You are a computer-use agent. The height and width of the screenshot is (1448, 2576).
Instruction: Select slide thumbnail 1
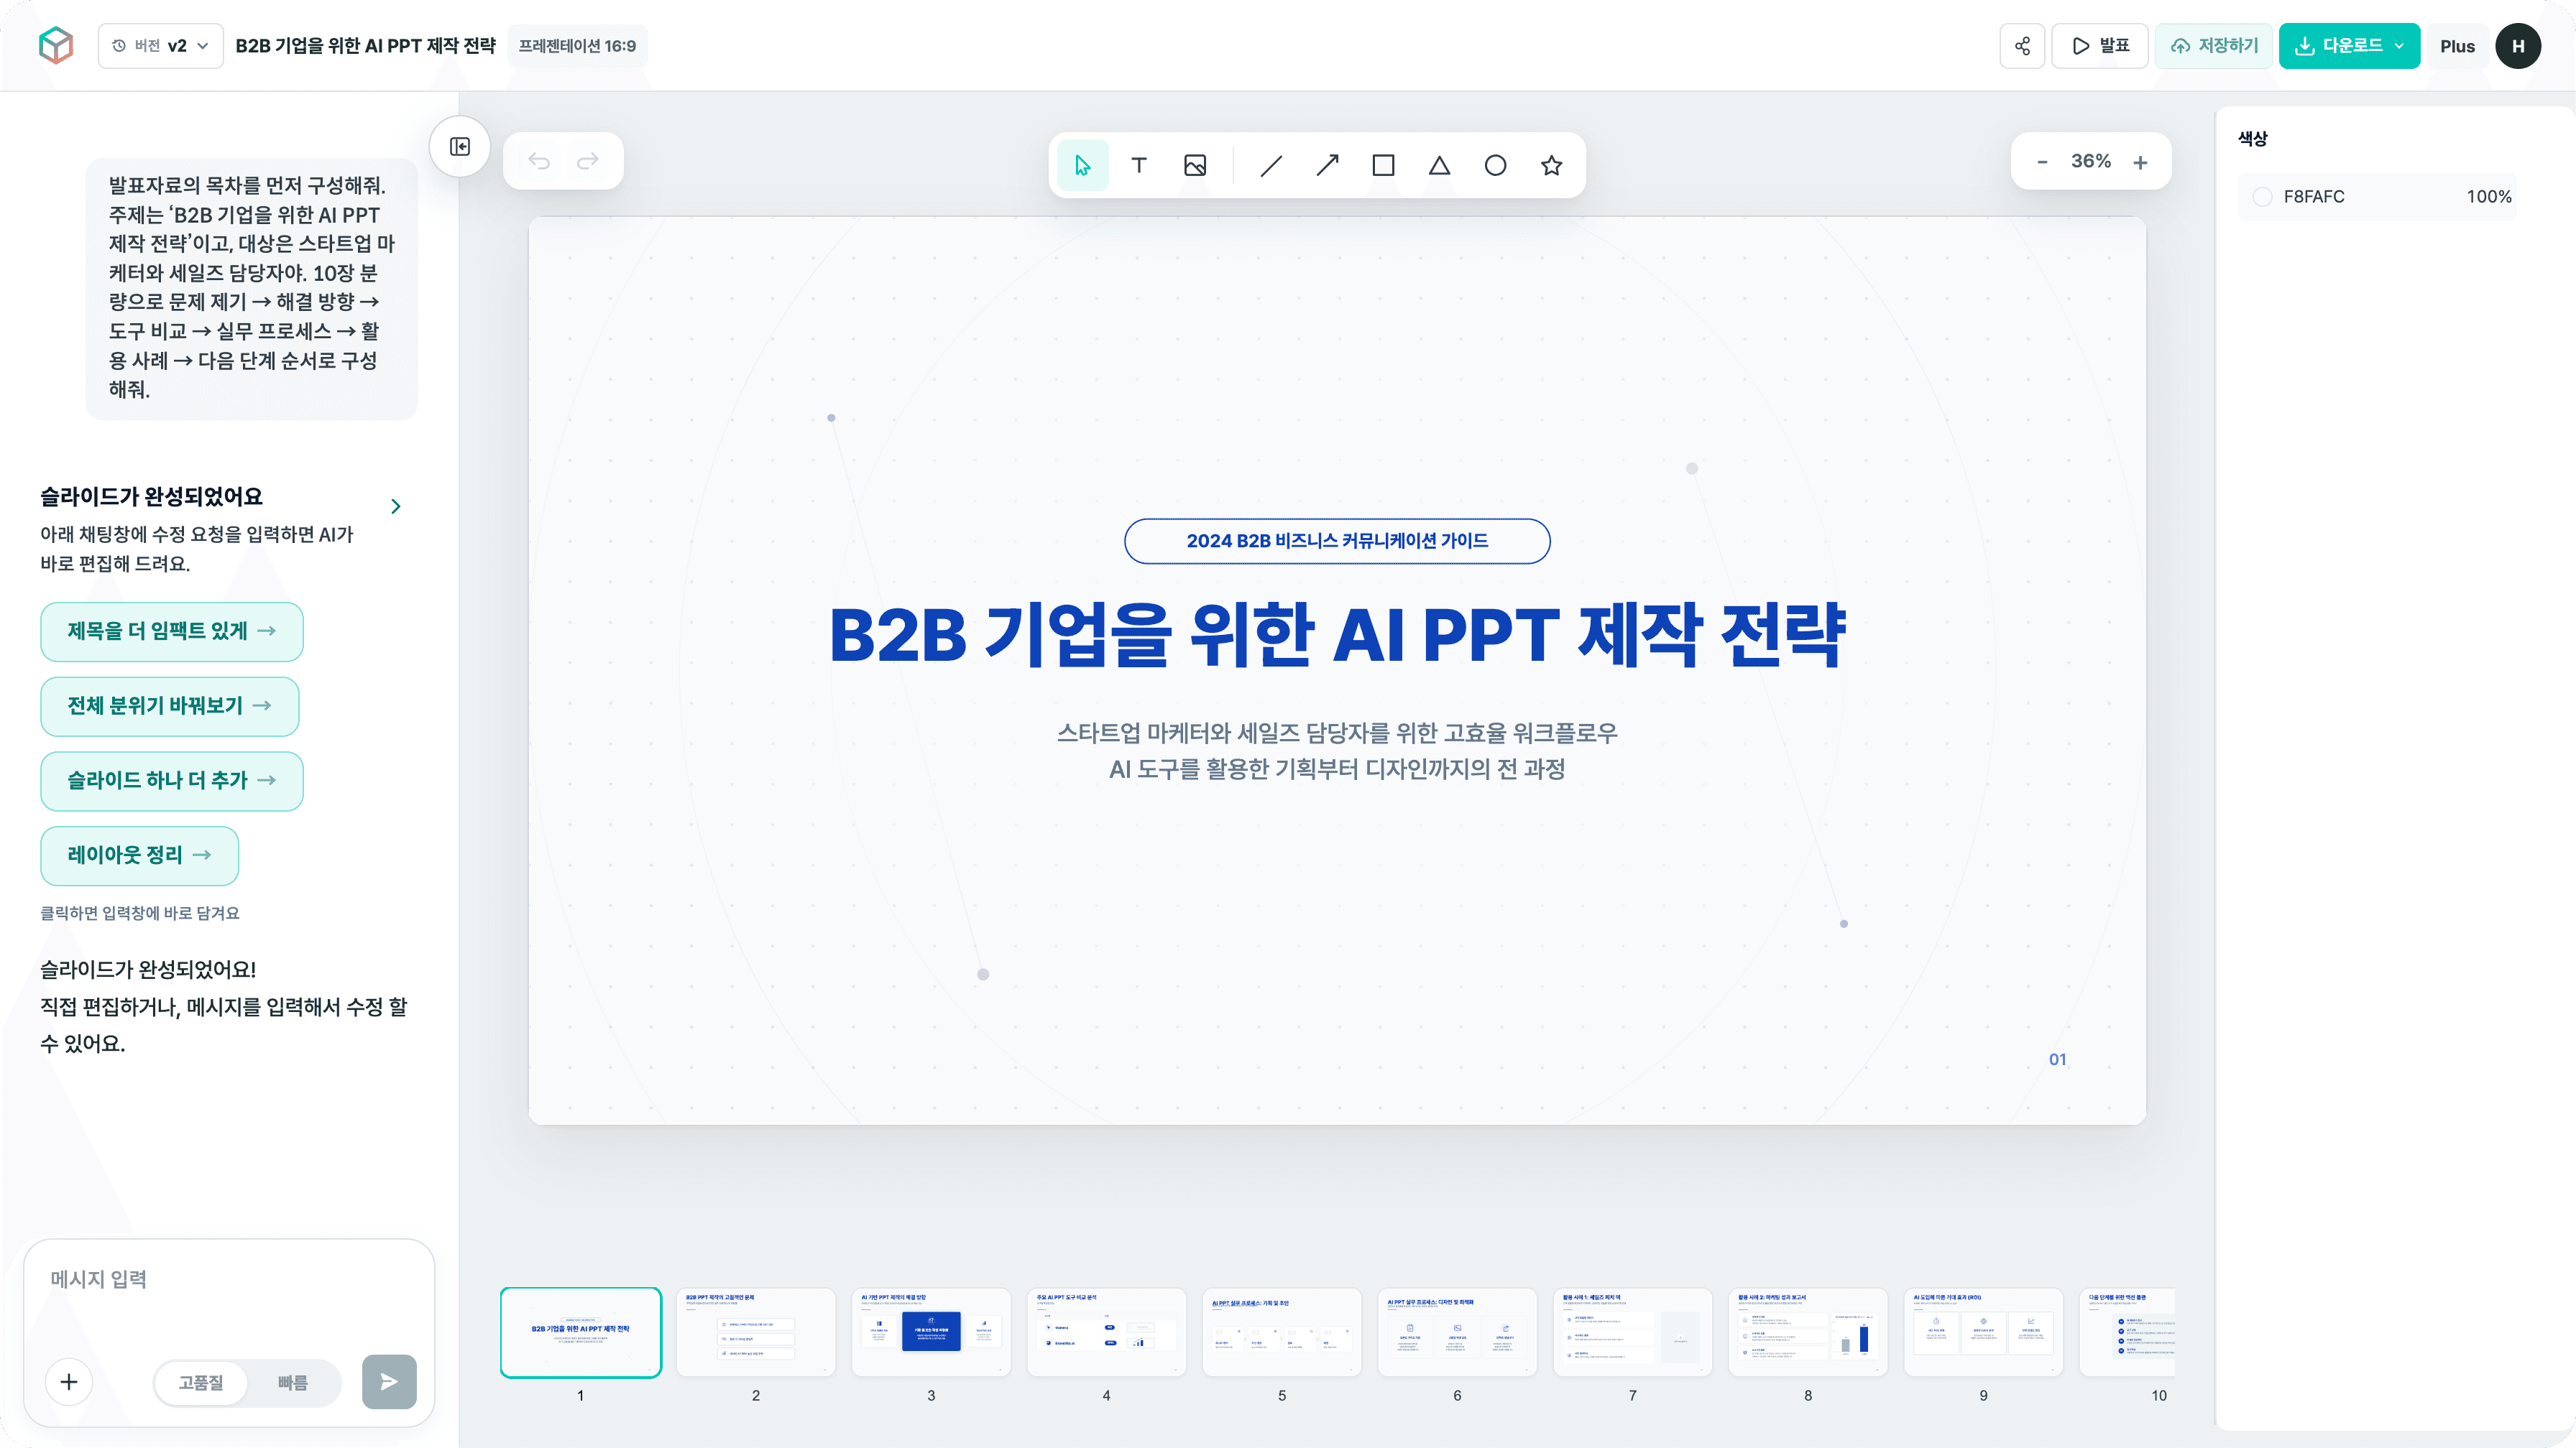[x=581, y=1333]
